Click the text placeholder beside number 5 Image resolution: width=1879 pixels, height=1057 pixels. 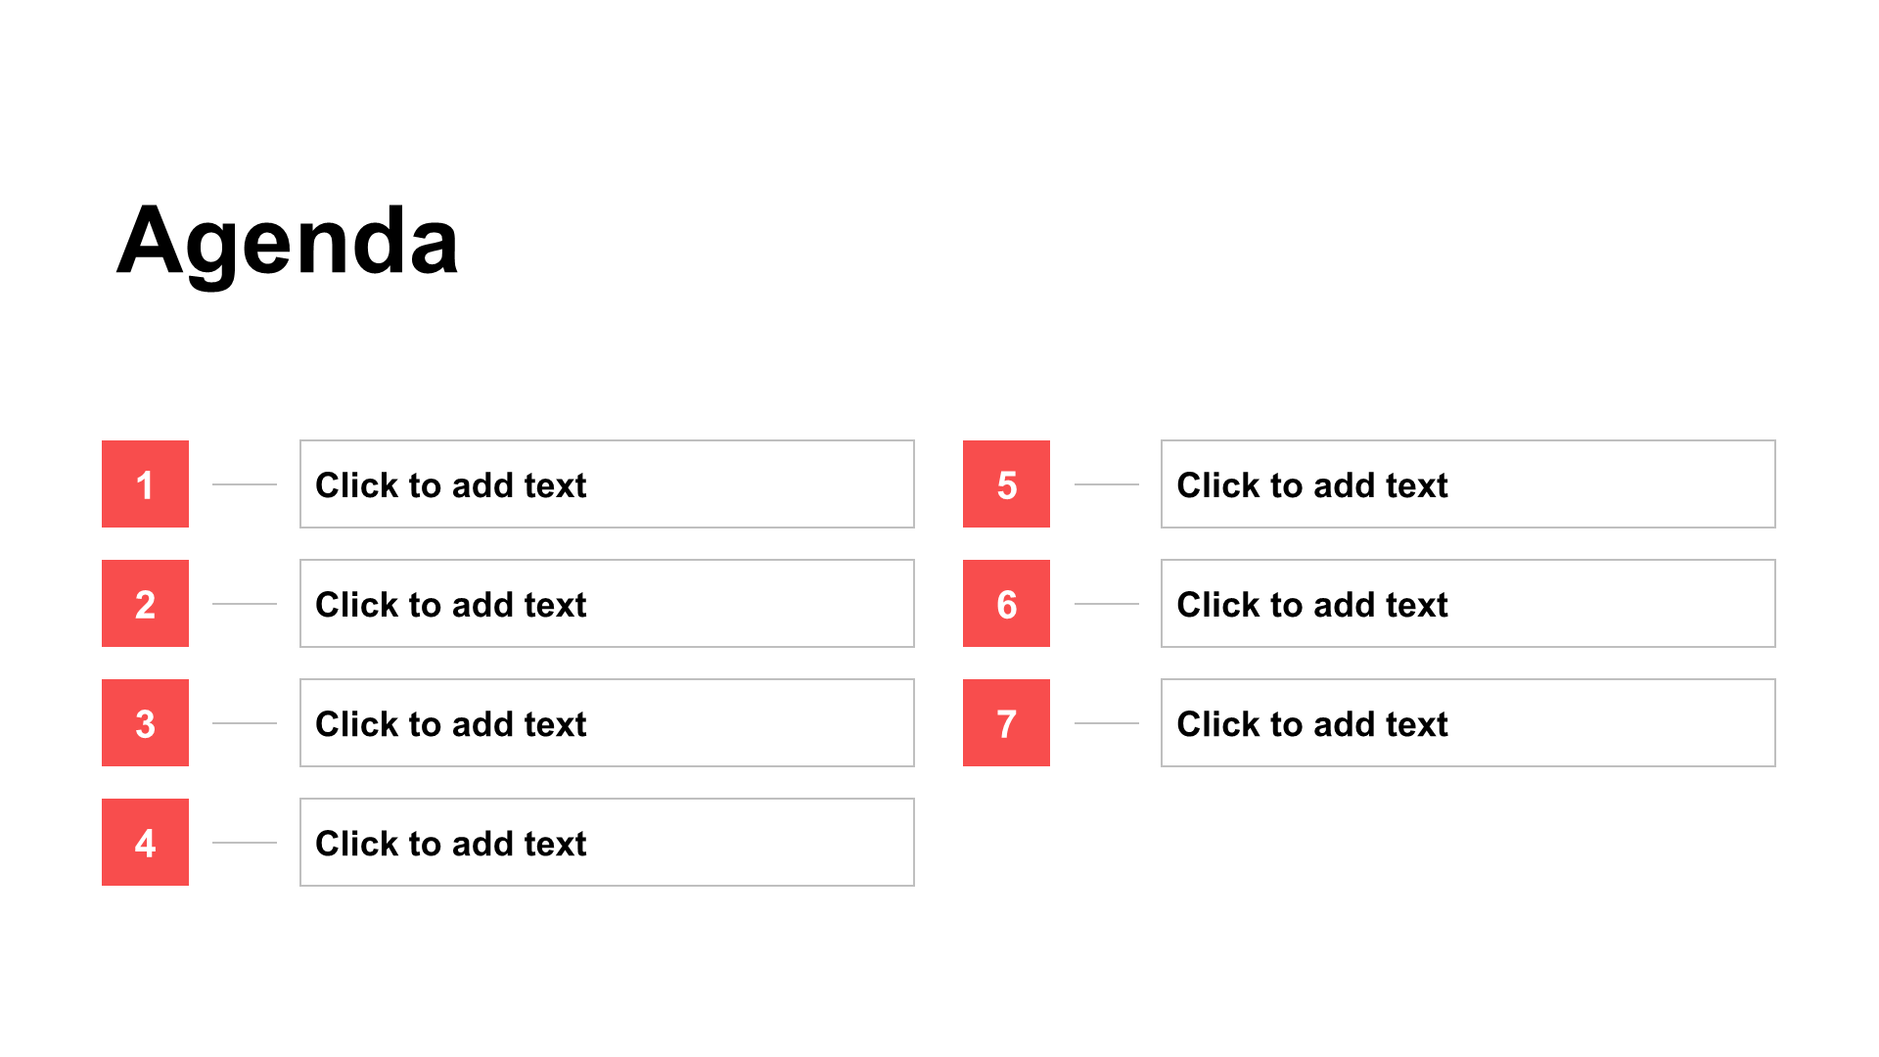click(x=1468, y=483)
